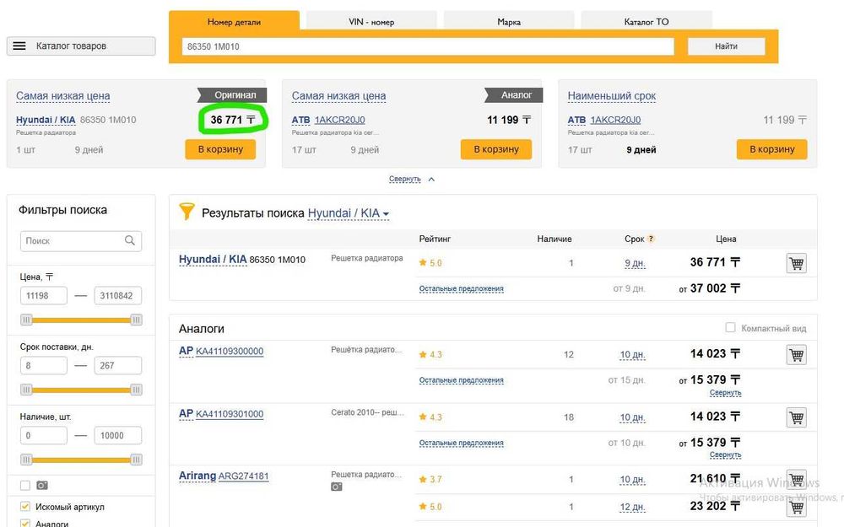Image resolution: width=844 pixels, height=527 pixels.
Task: Toggle the photo-only camera checkbox filter
Action: tap(25, 485)
